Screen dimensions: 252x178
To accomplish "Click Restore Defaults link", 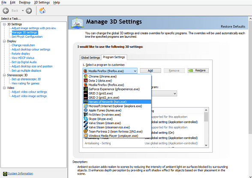I will tap(233, 27).
